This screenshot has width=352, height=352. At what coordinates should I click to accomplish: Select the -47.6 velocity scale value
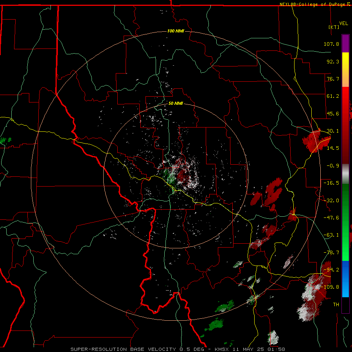pyautogui.click(x=331, y=218)
